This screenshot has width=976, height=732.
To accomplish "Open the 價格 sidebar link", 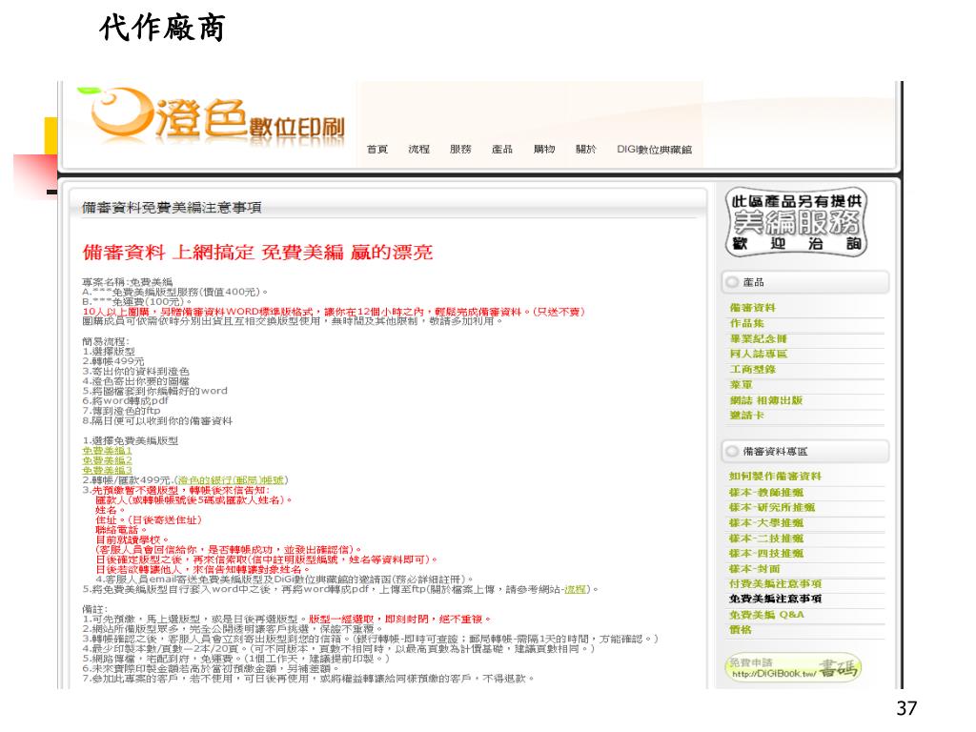I will click(x=741, y=630).
